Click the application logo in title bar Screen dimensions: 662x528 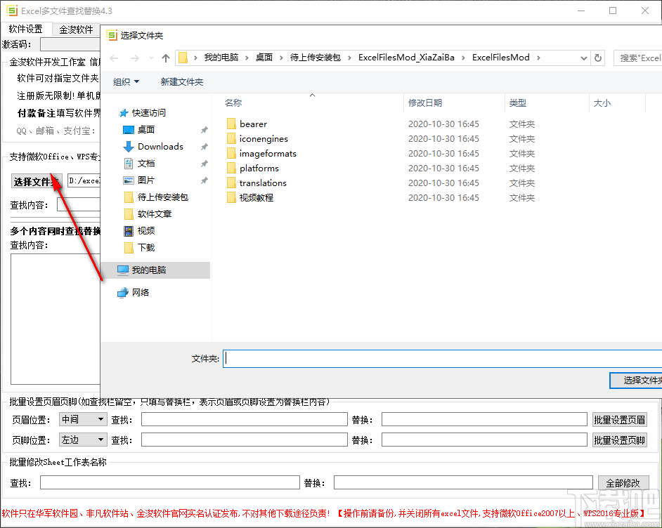pos(12,11)
